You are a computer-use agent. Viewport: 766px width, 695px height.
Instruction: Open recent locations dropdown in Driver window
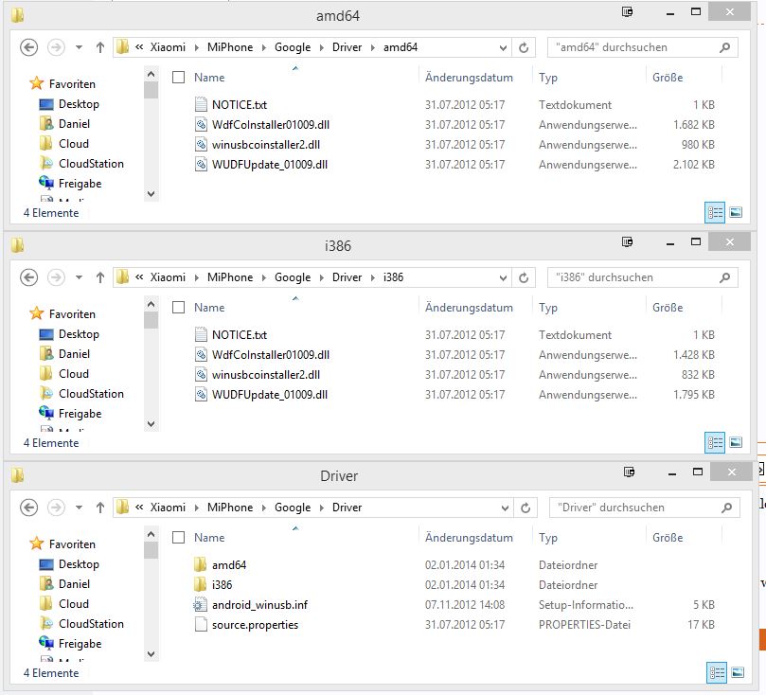coord(79,508)
